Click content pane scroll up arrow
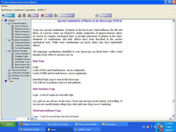The image size is (176, 132). tap(173, 21)
